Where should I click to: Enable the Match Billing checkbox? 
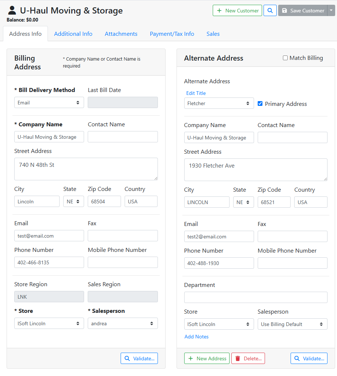pyautogui.click(x=285, y=58)
